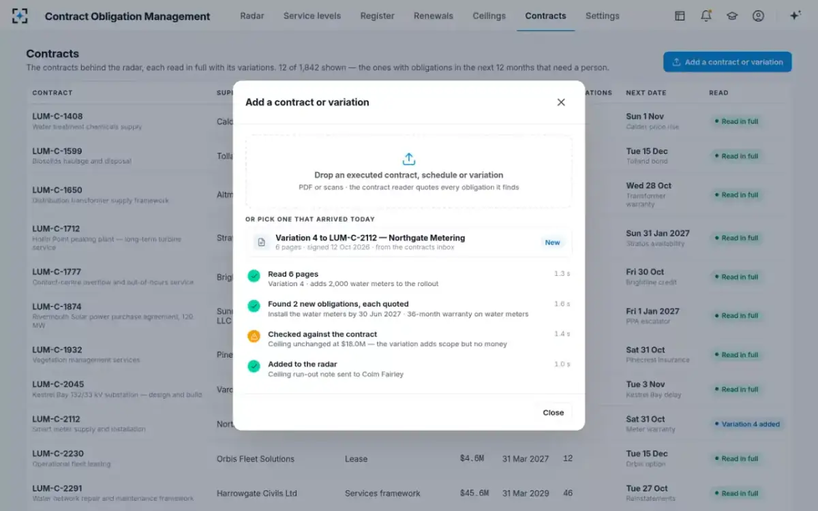818x511 pixels.
Task: Open contract LUM-C-2291
Action: tap(57, 489)
